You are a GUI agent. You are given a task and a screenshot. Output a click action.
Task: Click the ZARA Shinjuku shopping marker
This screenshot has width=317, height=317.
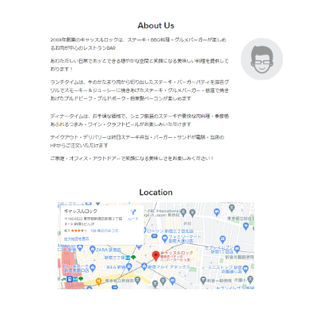coord(93,250)
